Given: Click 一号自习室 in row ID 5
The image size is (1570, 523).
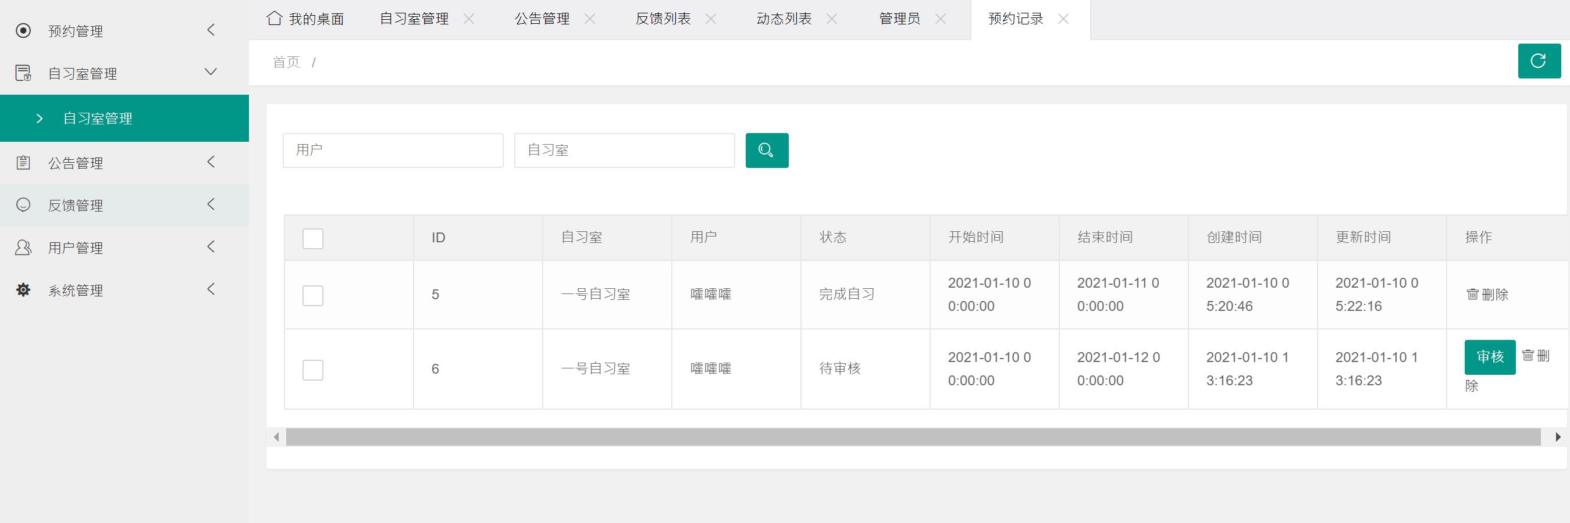Looking at the screenshot, I should click(596, 295).
